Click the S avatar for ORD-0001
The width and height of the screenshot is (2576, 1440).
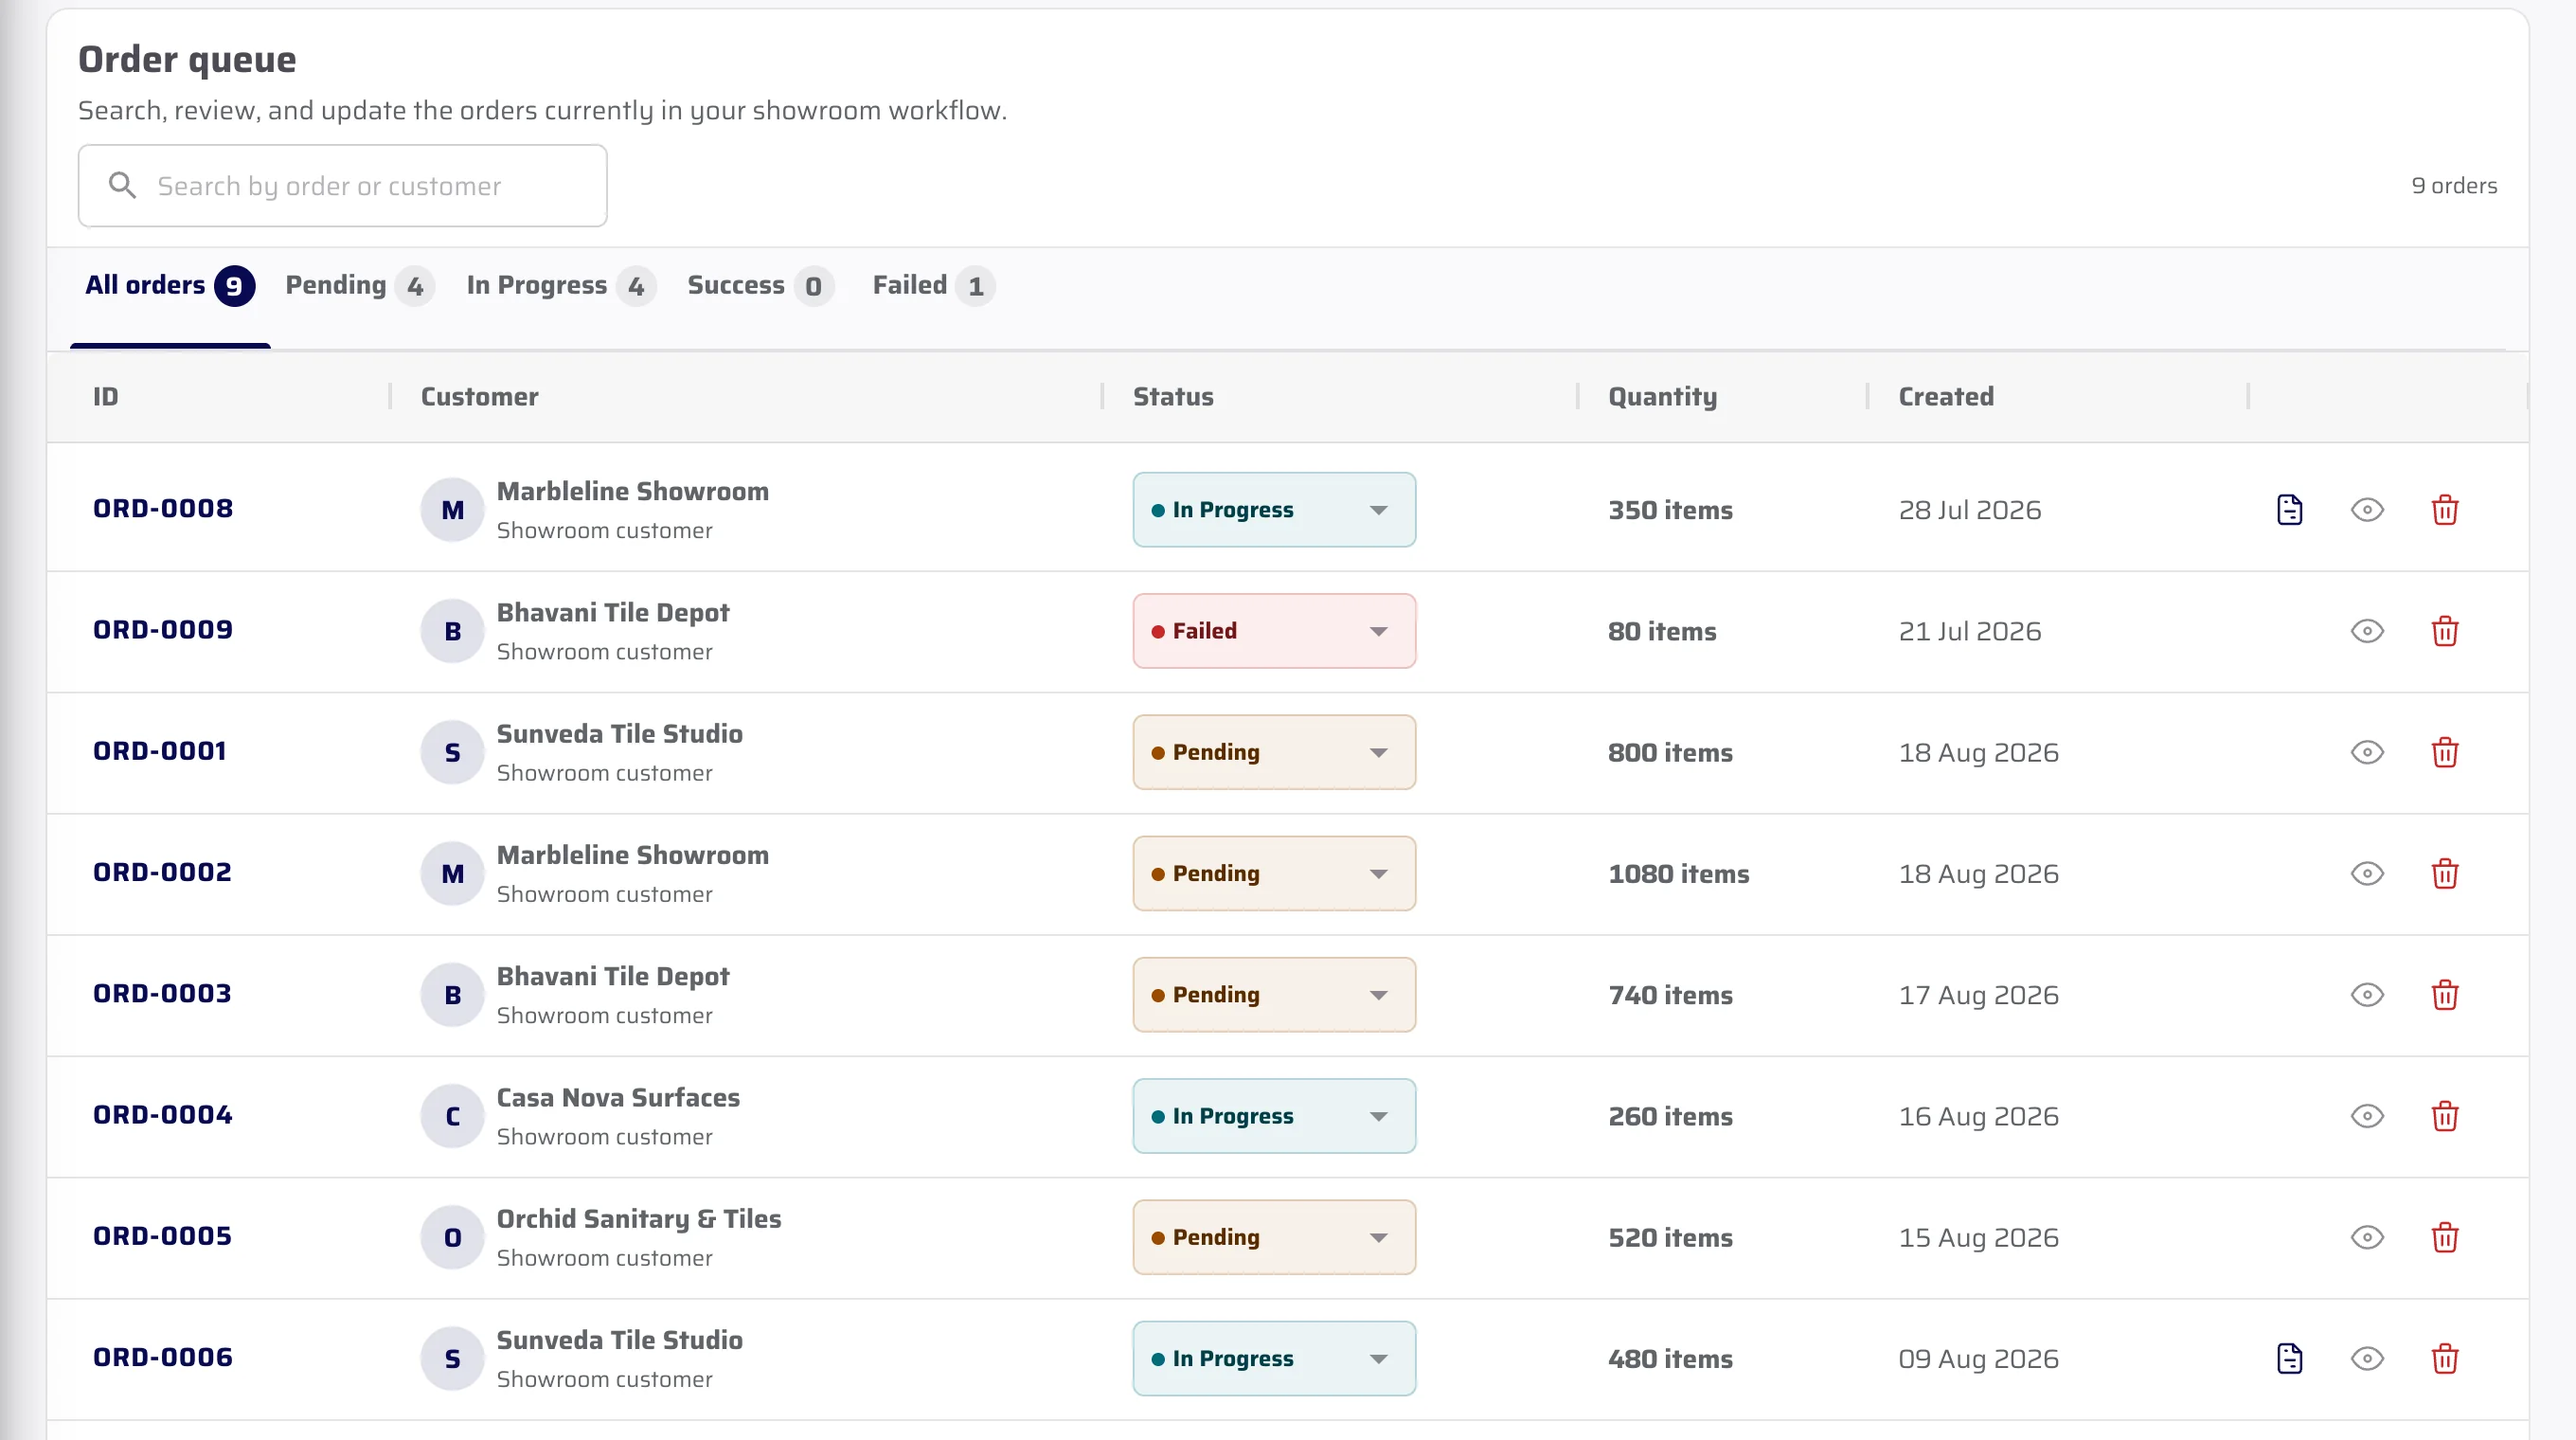(x=452, y=752)
